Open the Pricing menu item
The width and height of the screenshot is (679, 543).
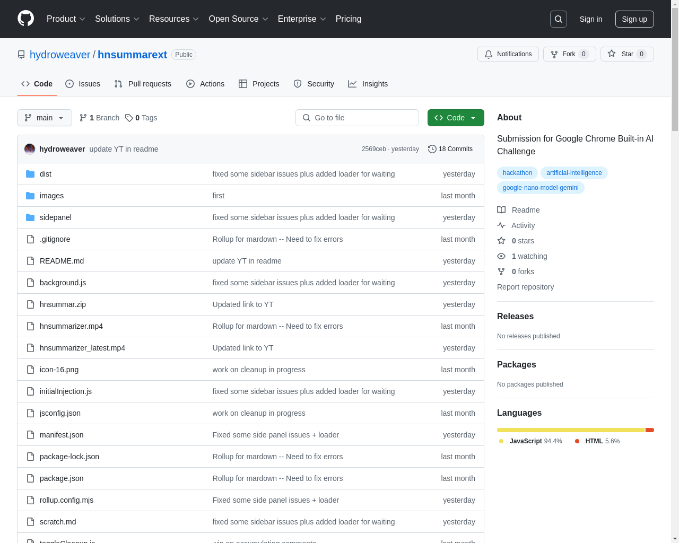(349, 19)
